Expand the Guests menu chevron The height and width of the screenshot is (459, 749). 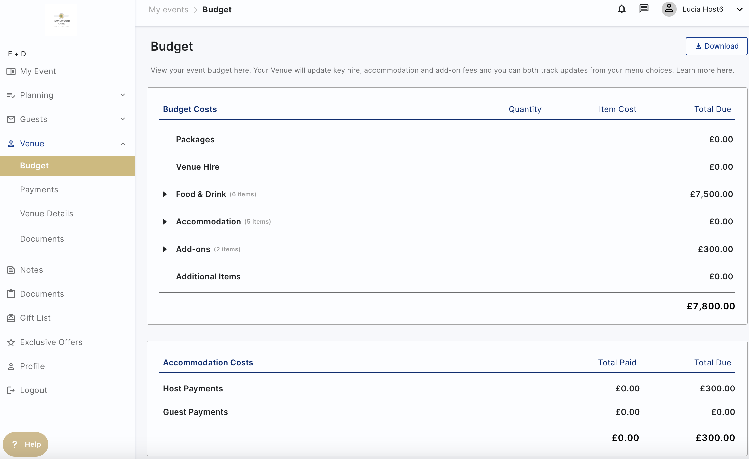(x=123, y=119)
